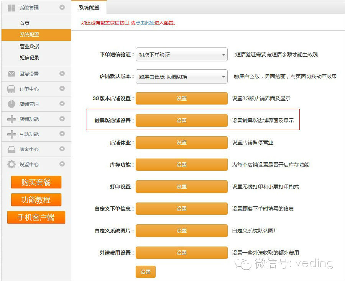Click the 订单中心 calculator icon

(x=11, y=88)
